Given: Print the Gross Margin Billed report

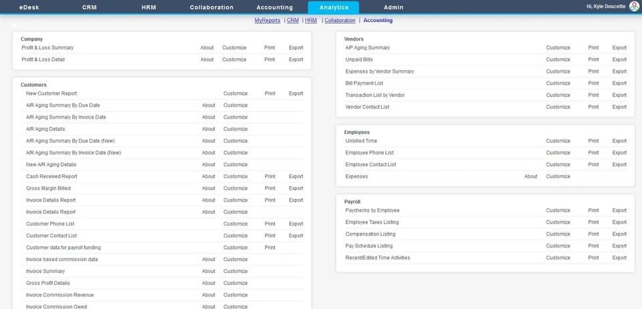Looking at the screenshot, I should click(270, 188).
